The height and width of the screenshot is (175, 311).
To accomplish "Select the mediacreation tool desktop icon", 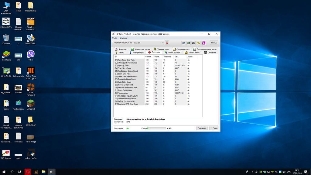I will [x=19, y=105].
